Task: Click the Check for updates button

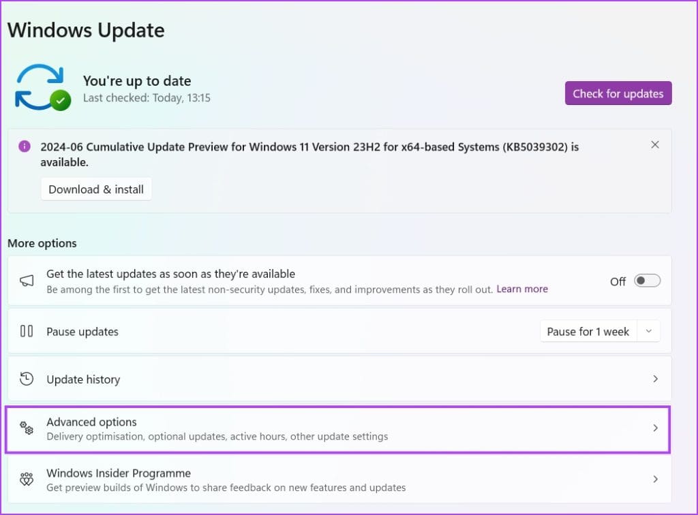Action: [x=618, y=93]
